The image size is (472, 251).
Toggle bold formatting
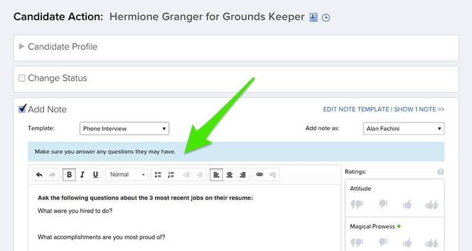(x=69, y=174)
